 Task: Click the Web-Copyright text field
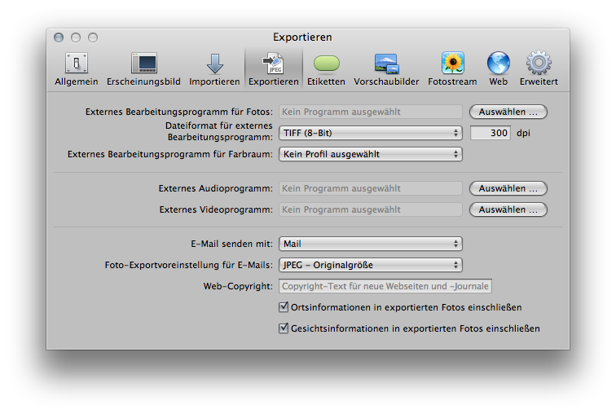[x=385, y=286]
